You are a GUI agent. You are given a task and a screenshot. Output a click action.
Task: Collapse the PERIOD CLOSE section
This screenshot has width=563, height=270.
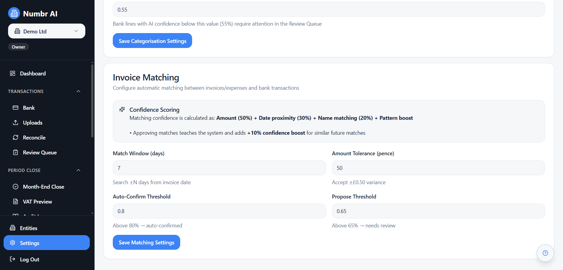pos(78,170)
